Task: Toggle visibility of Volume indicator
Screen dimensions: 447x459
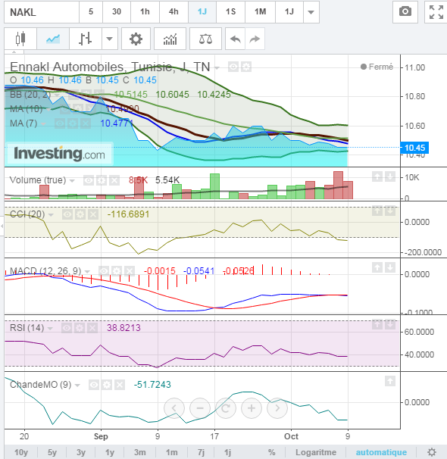Action: [x=89, y=180]
